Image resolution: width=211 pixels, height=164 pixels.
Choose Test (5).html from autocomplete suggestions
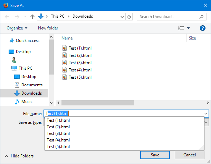[x=124, y=147]
